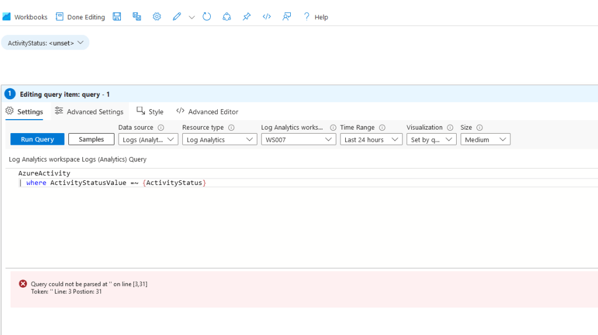598x335 pixels.
Task: Pin the workbook with pin icon
Action: pos(246,17)
